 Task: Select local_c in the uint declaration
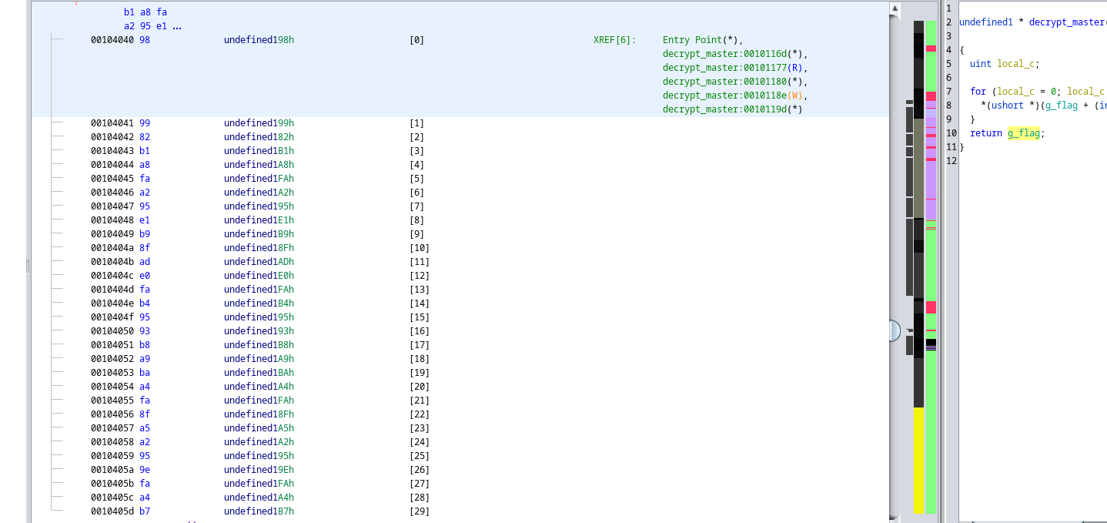(1018, 64)
